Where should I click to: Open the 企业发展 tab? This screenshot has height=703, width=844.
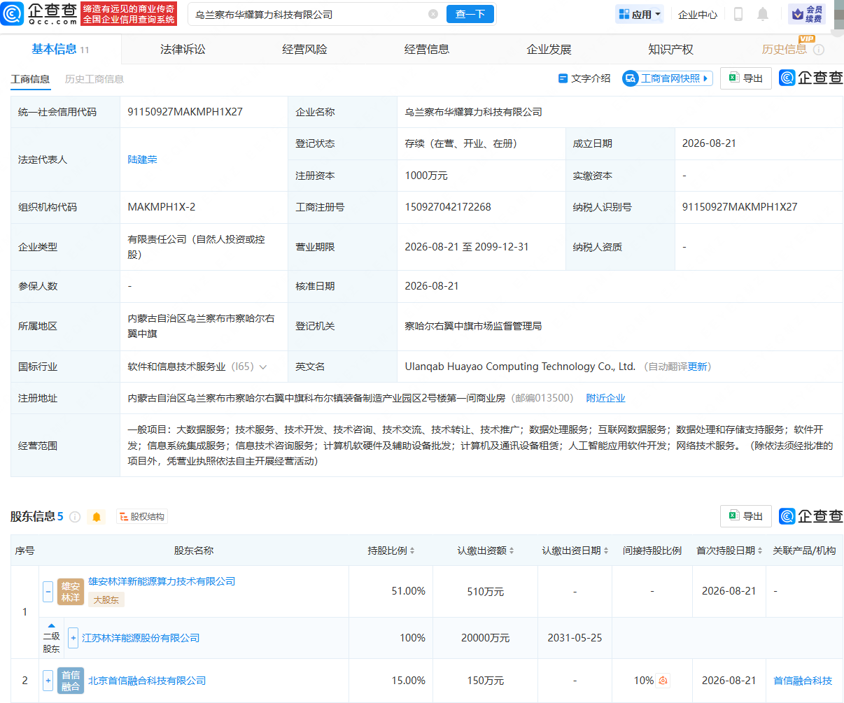tap(549, 50)
